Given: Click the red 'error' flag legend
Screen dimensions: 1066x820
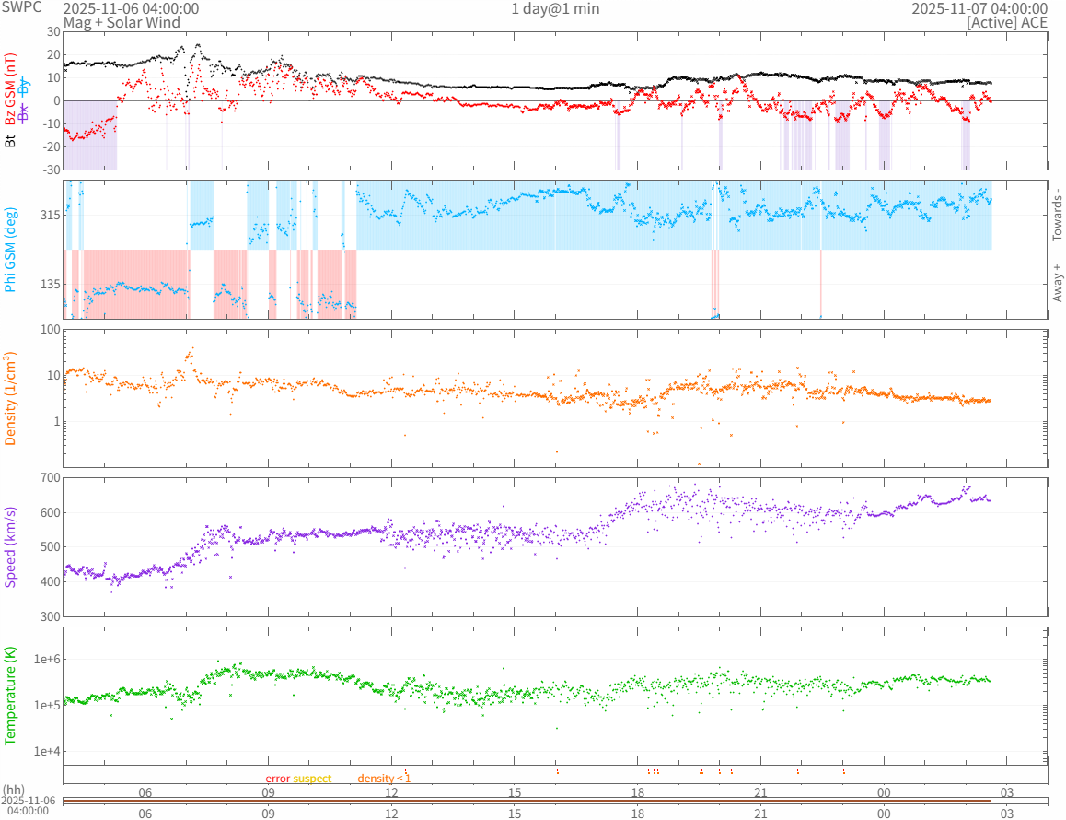Looking at the screenshot, I should click(277, 779).
